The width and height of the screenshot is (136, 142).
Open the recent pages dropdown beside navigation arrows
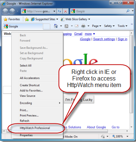coord(18,11)
